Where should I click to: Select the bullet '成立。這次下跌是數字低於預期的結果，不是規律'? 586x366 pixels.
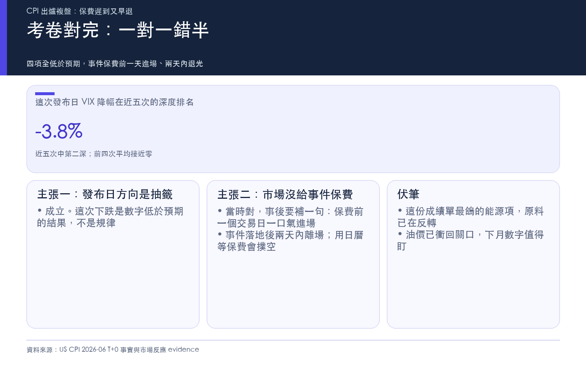point(110,217)
